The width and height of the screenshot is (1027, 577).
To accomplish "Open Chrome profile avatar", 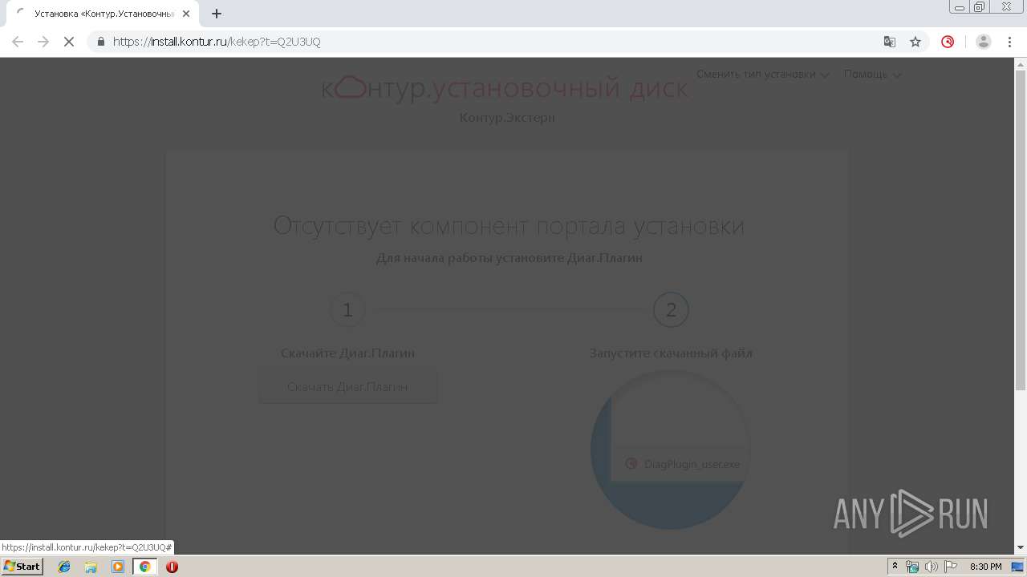I will click(984, 42).
